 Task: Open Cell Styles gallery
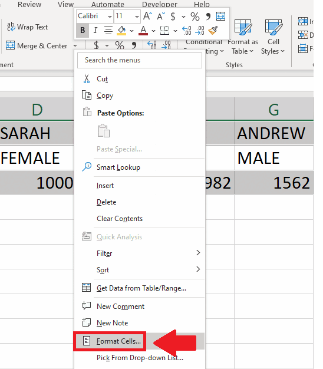coord(273,37)
